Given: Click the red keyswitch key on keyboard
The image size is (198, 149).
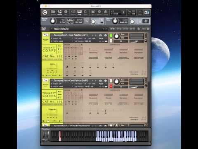Looking at the screenshot, I should coord(60,136).
